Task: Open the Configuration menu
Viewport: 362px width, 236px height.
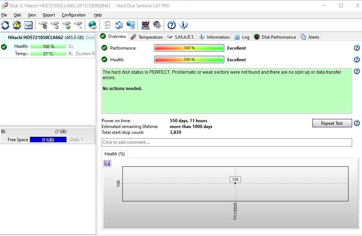Action: pyautogui.click(x=74, y=15)
